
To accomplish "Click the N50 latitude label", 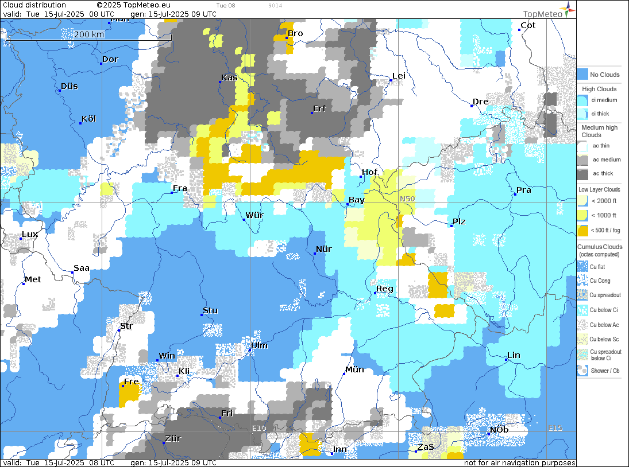I will click(407, 199).
